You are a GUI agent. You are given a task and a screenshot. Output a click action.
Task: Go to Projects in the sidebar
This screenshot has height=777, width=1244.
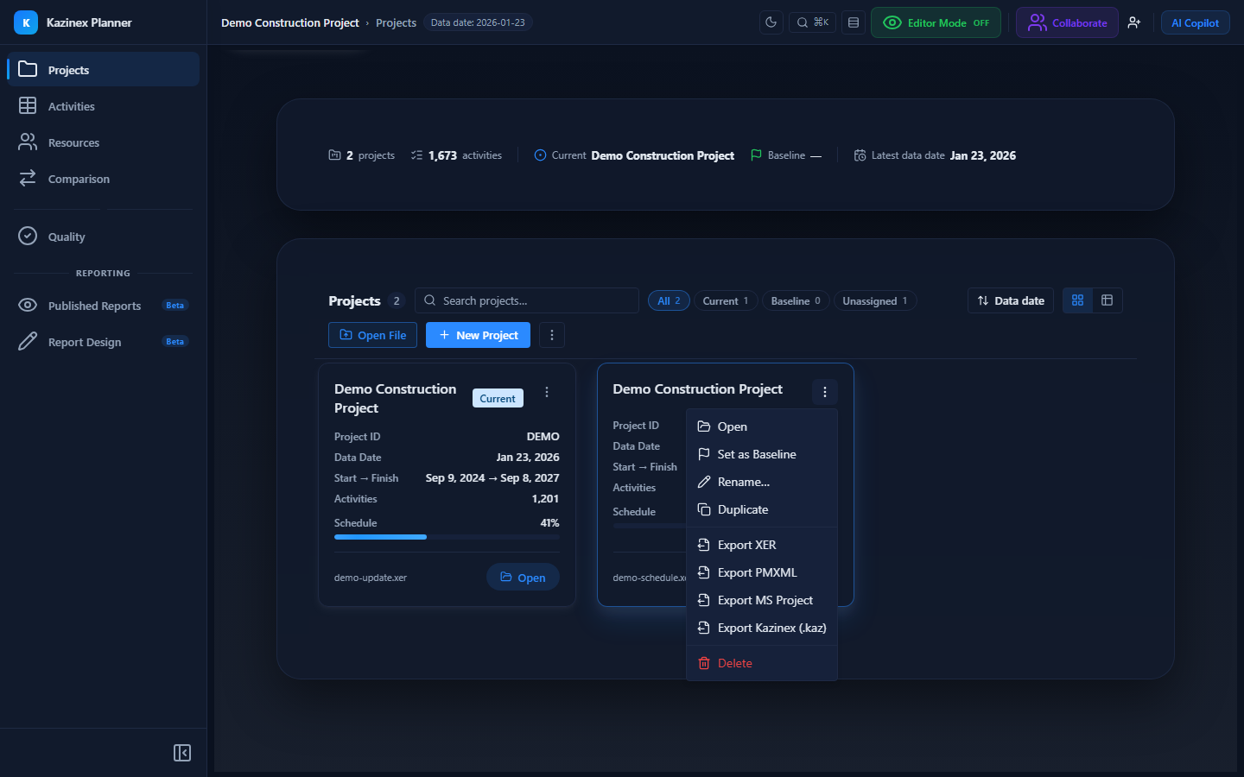click(104, 70)
